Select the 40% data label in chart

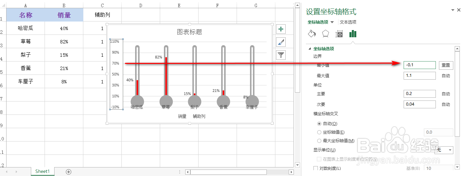(x=130, y=80)
